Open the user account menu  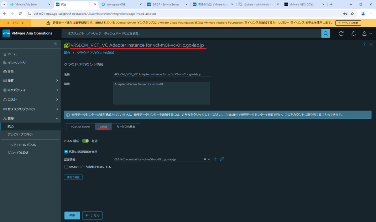pyautogui.click(x=367, y=33)
